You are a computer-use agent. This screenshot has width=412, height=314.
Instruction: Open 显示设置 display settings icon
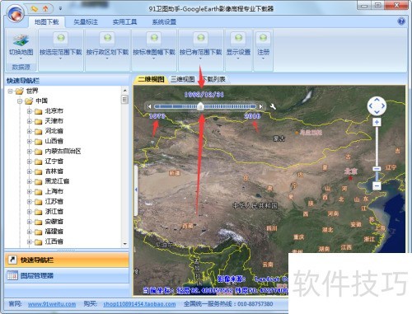pos(238,38)
